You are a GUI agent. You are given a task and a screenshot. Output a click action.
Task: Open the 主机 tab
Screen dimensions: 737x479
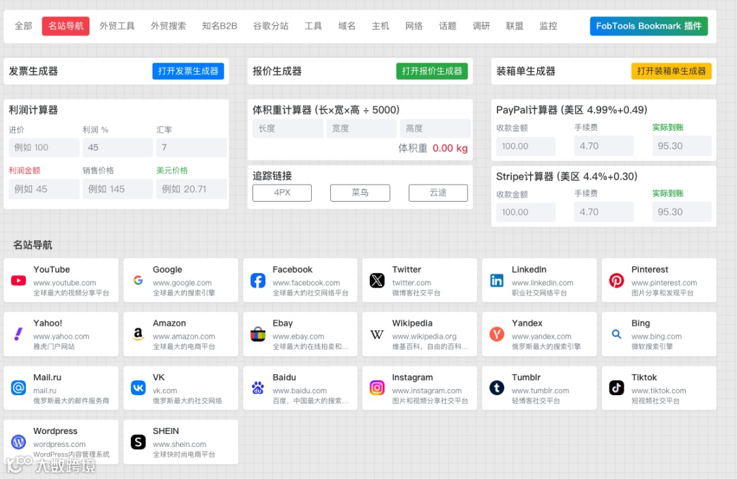(380, 26)
